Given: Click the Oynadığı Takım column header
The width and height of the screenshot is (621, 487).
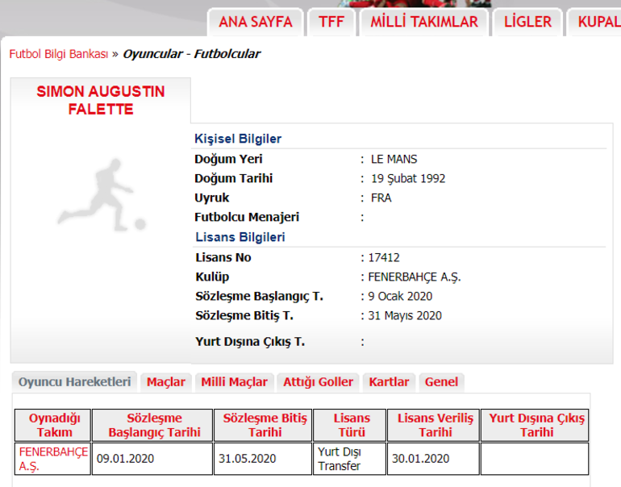Looking at the screenshot, I should tap(52, 425).
